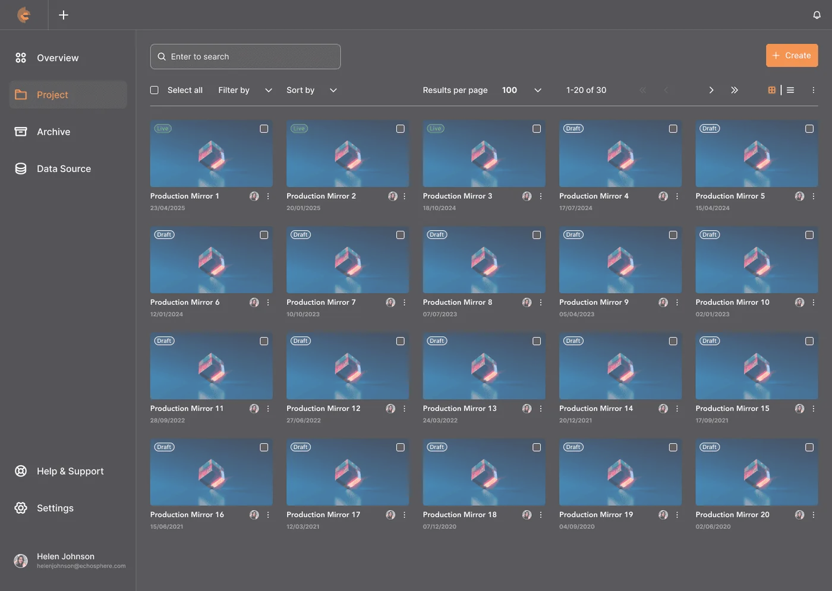Click the orange Create button
This screenshot has height=591, width=832.
click(x=792, y=55)
